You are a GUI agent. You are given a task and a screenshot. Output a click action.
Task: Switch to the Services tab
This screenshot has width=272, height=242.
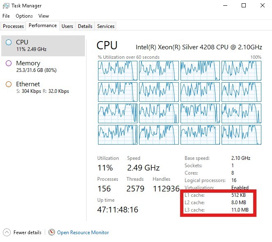point(105,26)
